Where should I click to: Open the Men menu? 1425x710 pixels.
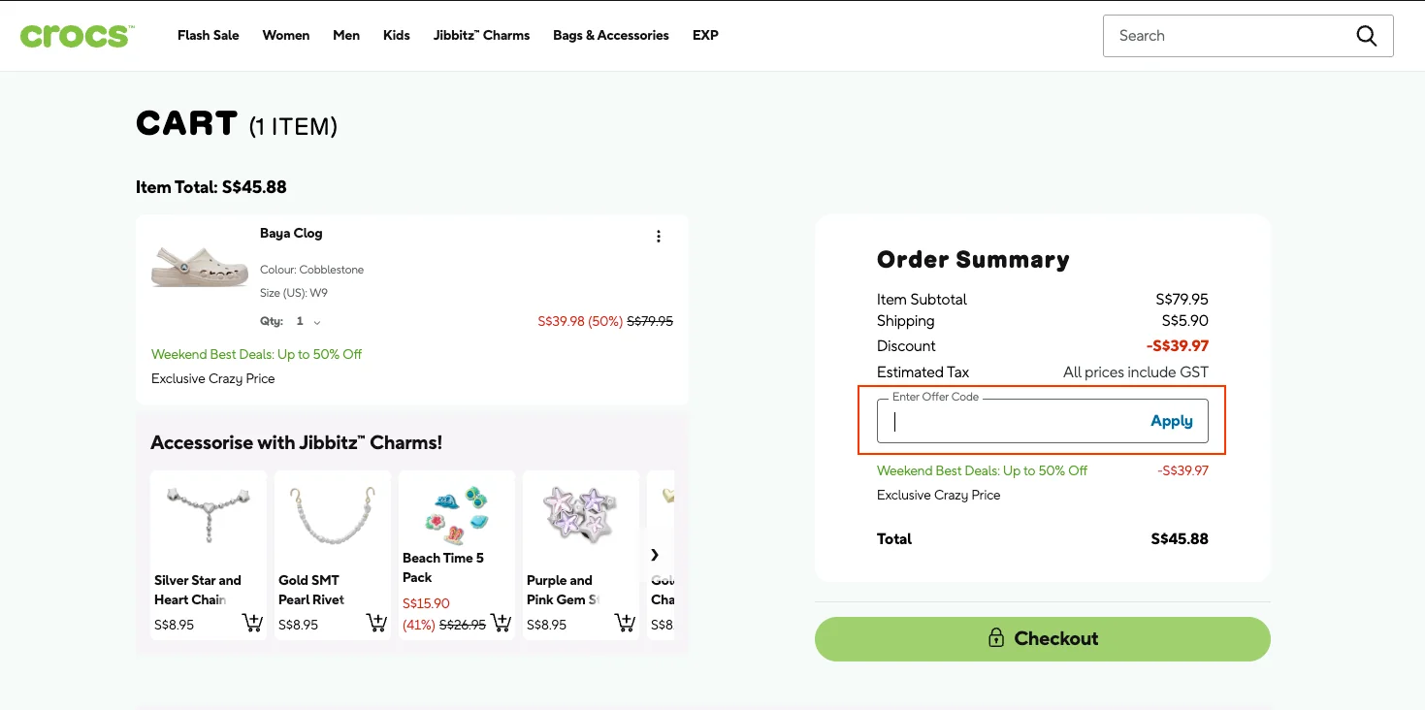point(346,36)
